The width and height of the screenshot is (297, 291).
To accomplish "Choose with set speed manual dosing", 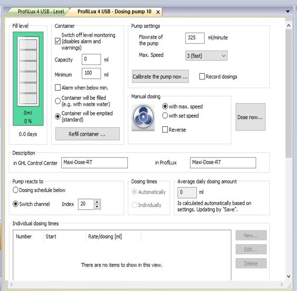I will pos(165,116).
